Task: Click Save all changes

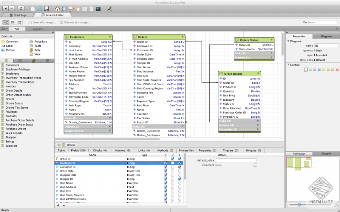Action: click(42, 23)
